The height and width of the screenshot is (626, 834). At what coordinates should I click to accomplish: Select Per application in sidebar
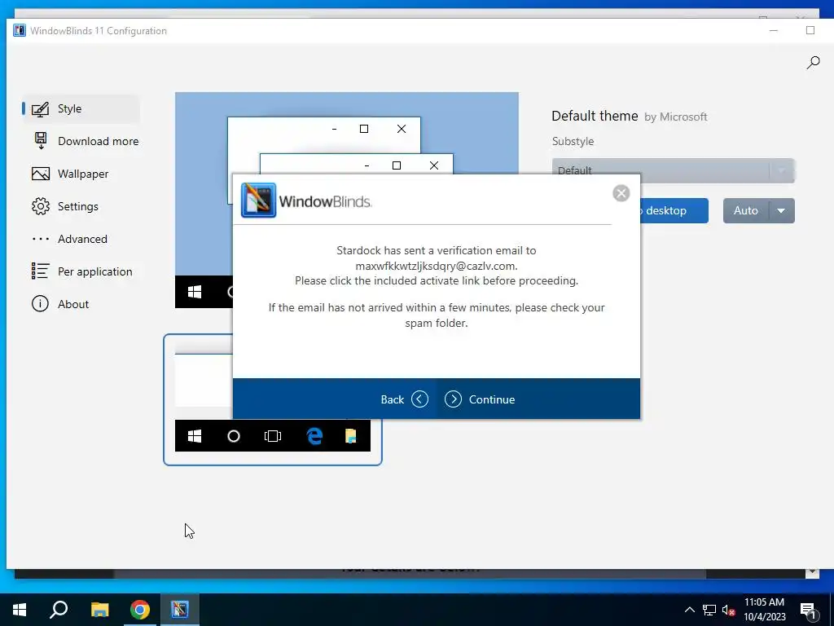point(81,271)
